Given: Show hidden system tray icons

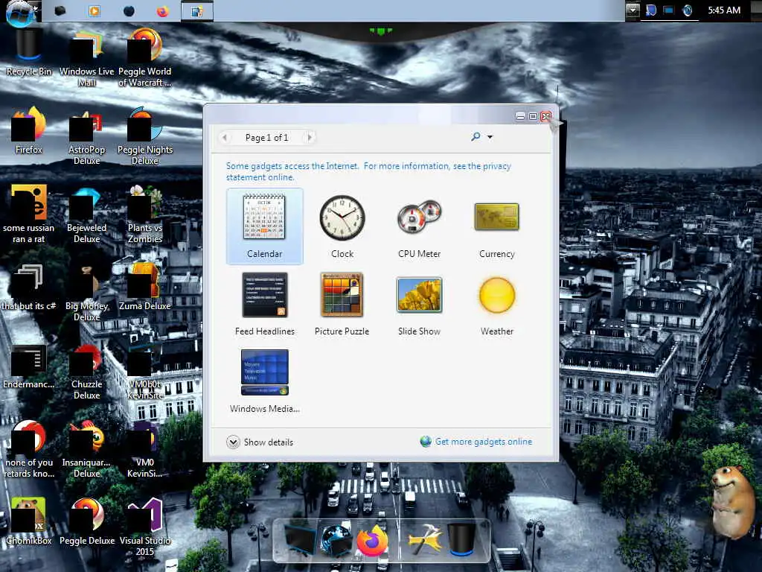Looking at the screenshot, I should coord(633,10).
